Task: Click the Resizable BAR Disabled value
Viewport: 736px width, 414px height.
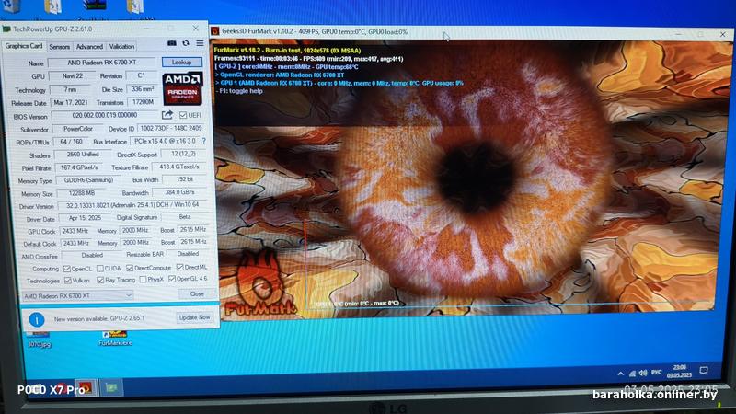Action: pyautogui.click(x=188, y=254)
